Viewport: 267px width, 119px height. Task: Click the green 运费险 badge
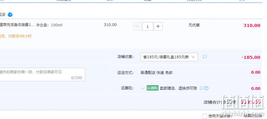point(153,88)
